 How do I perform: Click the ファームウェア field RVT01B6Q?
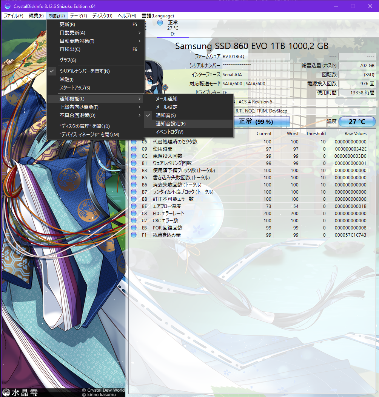click(256, 57)
